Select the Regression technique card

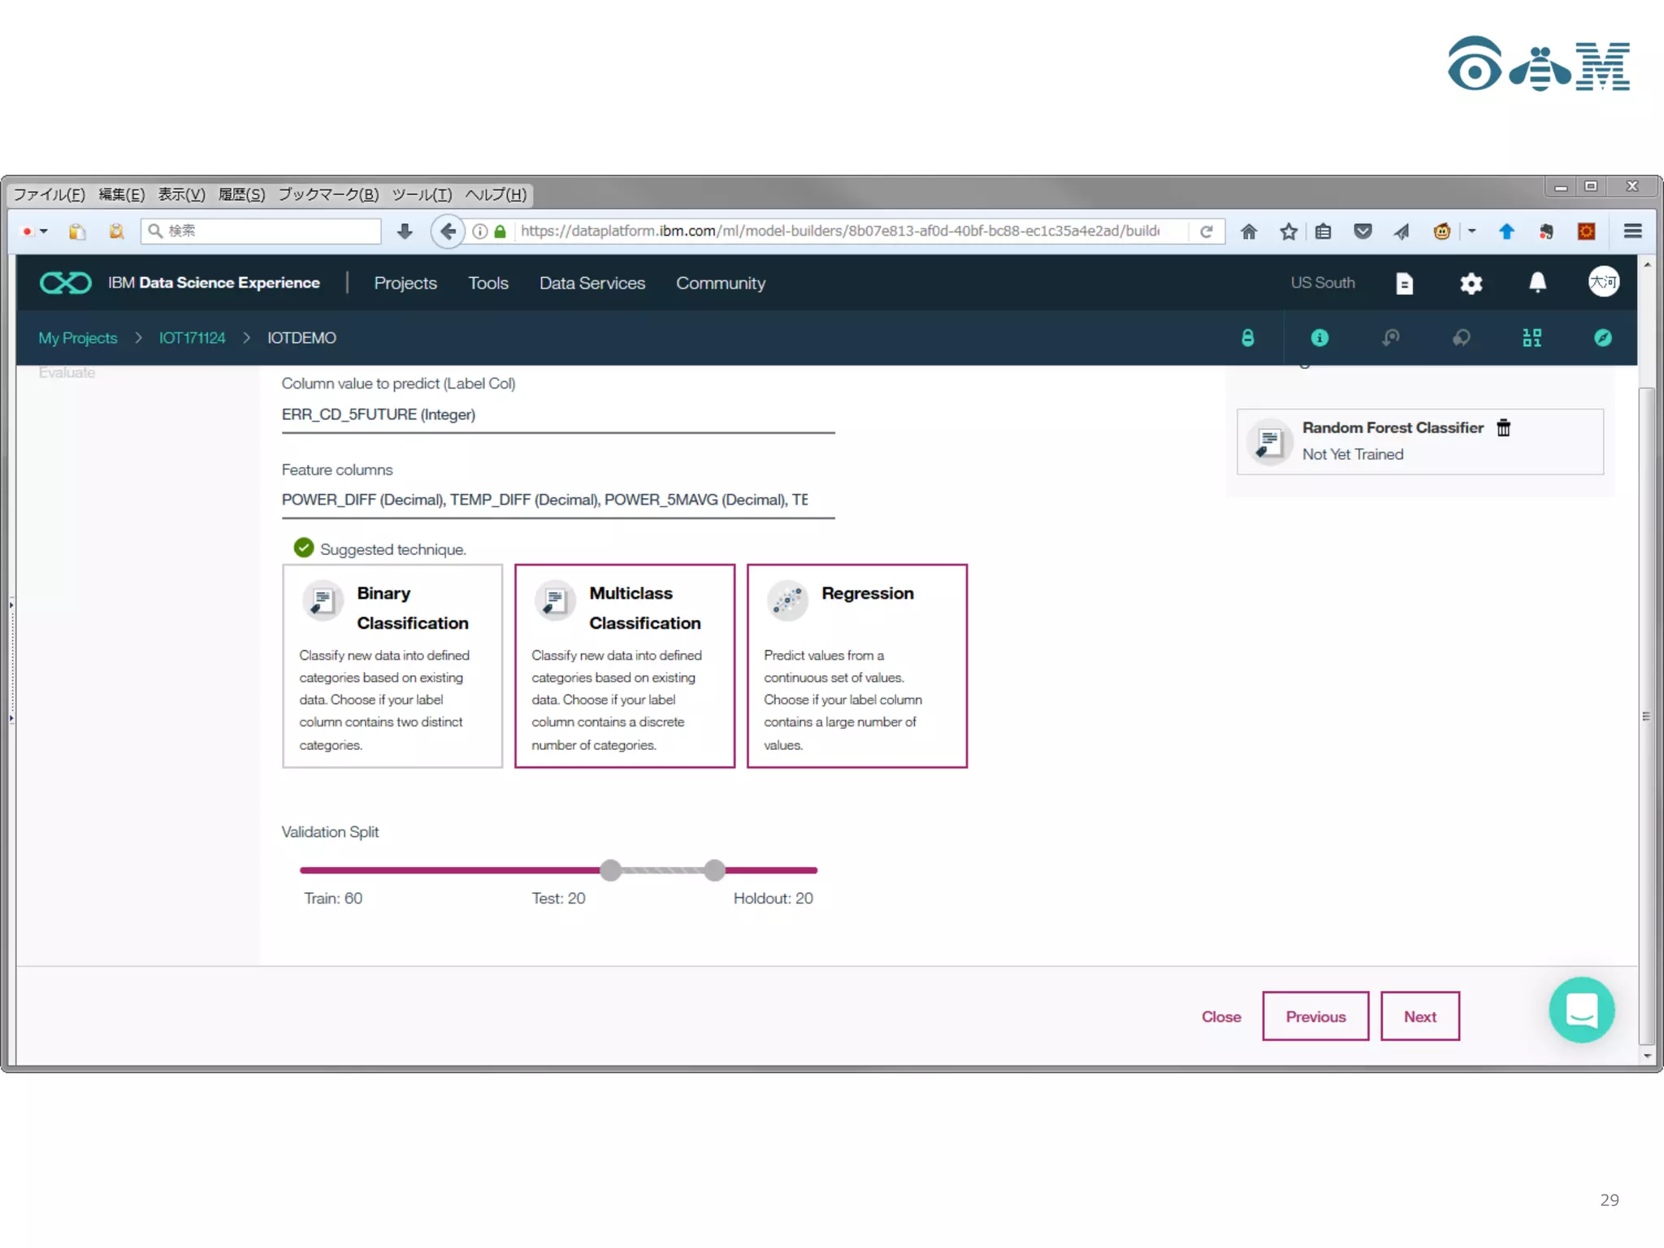click(x=856, y=665)
